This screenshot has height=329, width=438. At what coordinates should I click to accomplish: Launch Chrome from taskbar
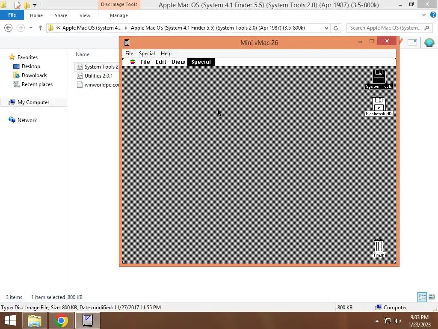coord(61,320)
